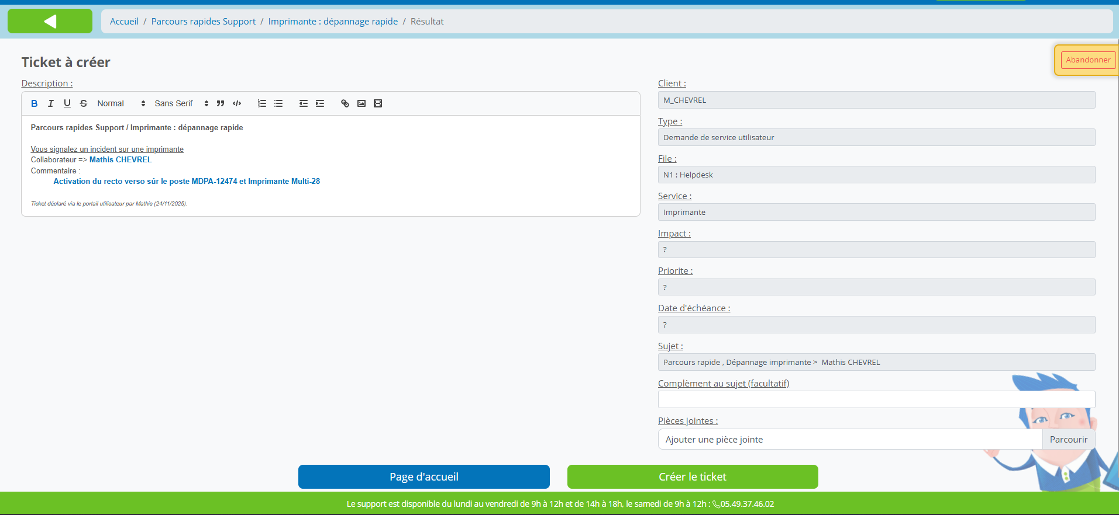
Task: Click the green Créer le ticket button
Action: click(693, 476)
